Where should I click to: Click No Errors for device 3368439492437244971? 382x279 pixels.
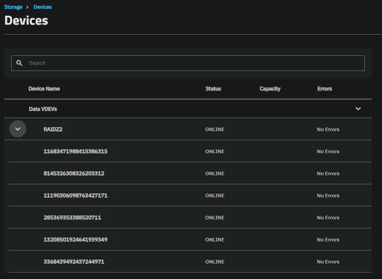pos(328,262)
